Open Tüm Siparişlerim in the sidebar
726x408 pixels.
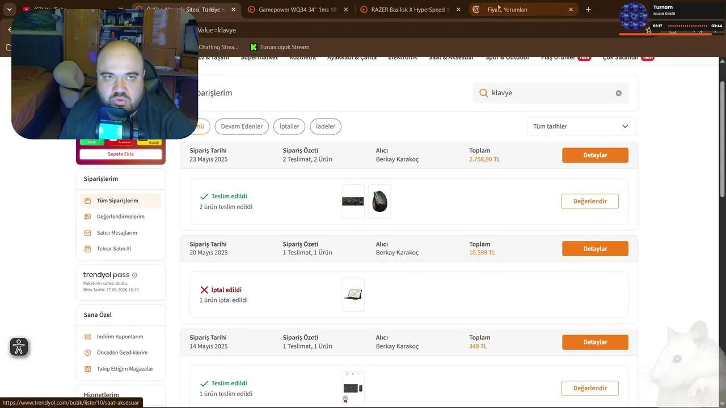(x=121, y=201)
